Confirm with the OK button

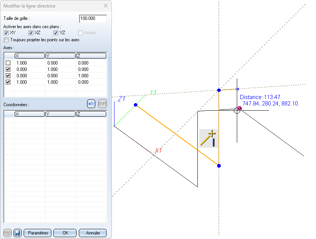pyautogui.click(x=65, y=233)
